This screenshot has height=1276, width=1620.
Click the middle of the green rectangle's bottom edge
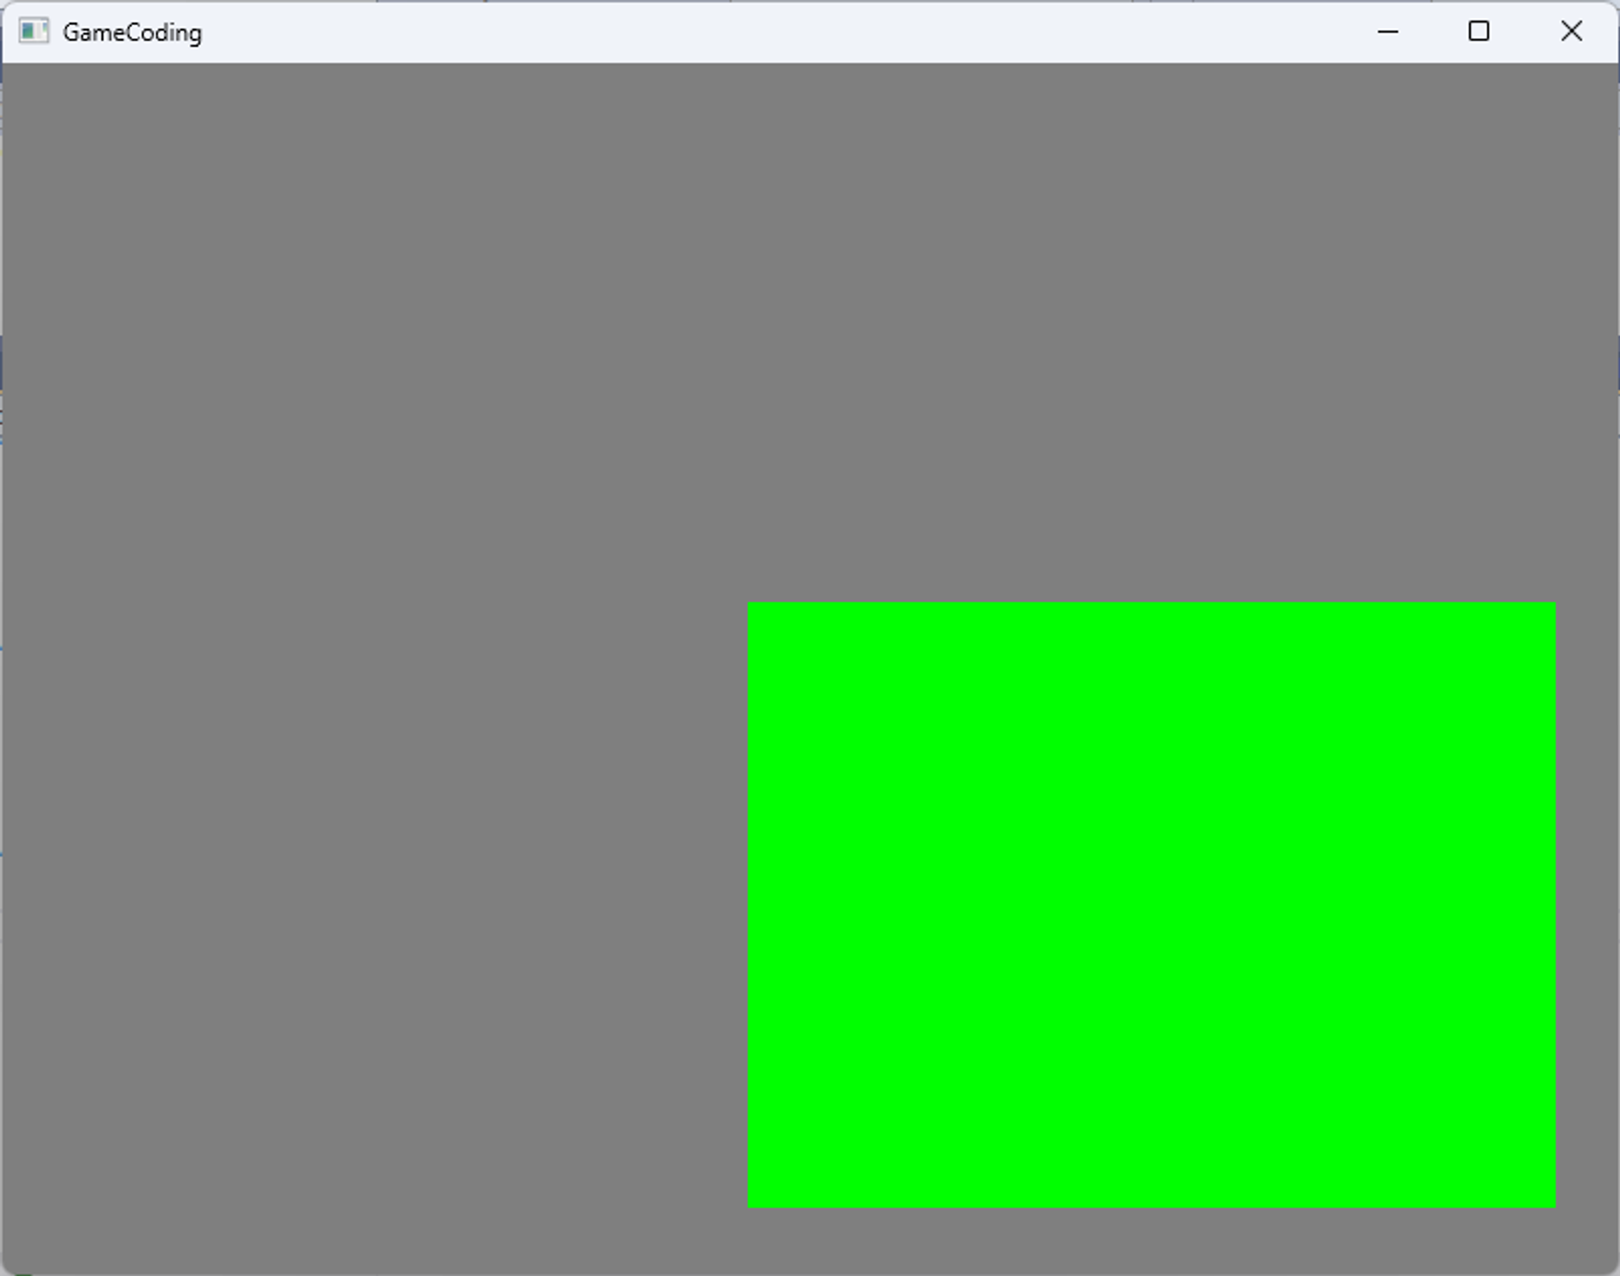coord(1151,1205)
